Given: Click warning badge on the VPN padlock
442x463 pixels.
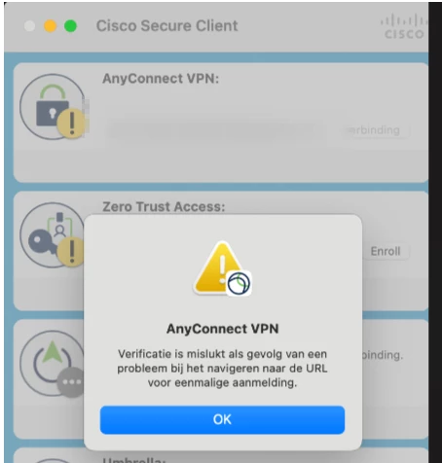Looking at the screenshot, I should click(x=72, y=124).
